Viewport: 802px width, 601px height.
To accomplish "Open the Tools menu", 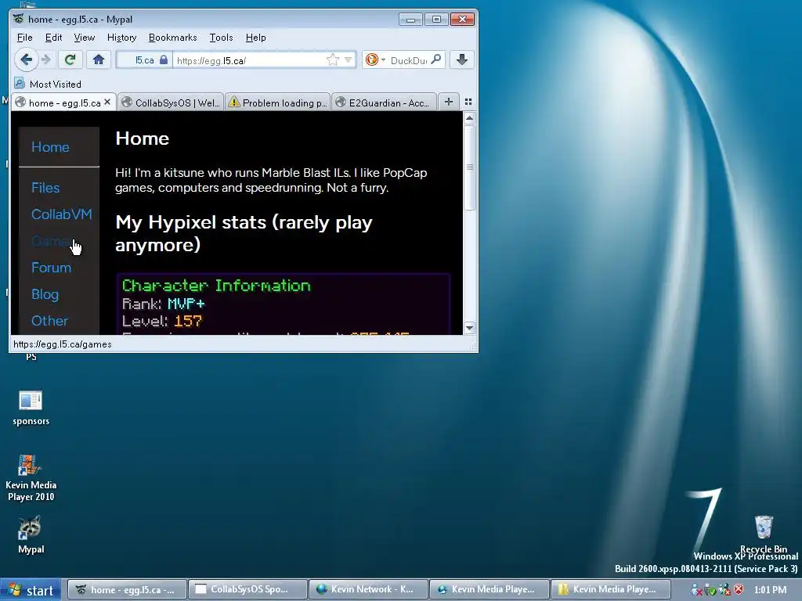I will pyautogui.click(x=221, y=38).
